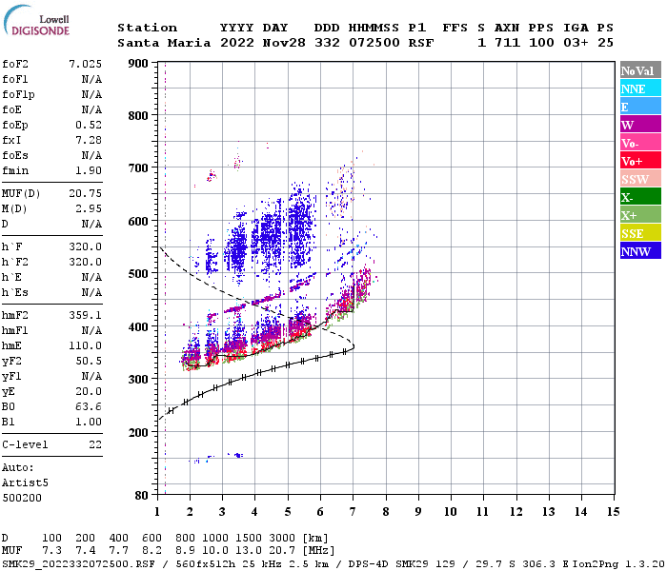This screenshot has height=571, width=667.
Task: Click the yF2 value 50.5
Action: pos(89,361)
